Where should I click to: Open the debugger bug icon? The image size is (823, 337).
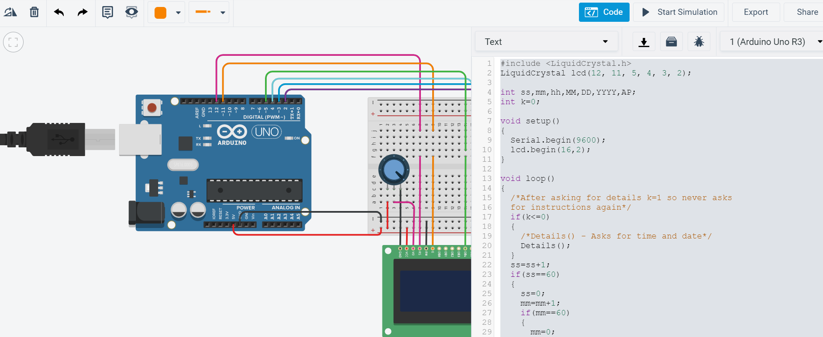[x=699, y=42]
